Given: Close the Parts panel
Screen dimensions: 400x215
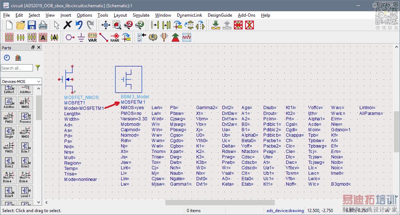Looking at the screenshot, I should (39, 47).
